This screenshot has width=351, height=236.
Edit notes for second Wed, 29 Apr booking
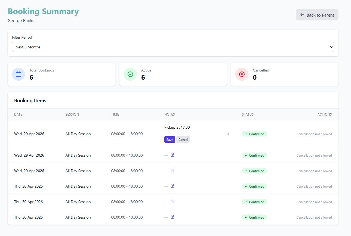coord(173,155)
